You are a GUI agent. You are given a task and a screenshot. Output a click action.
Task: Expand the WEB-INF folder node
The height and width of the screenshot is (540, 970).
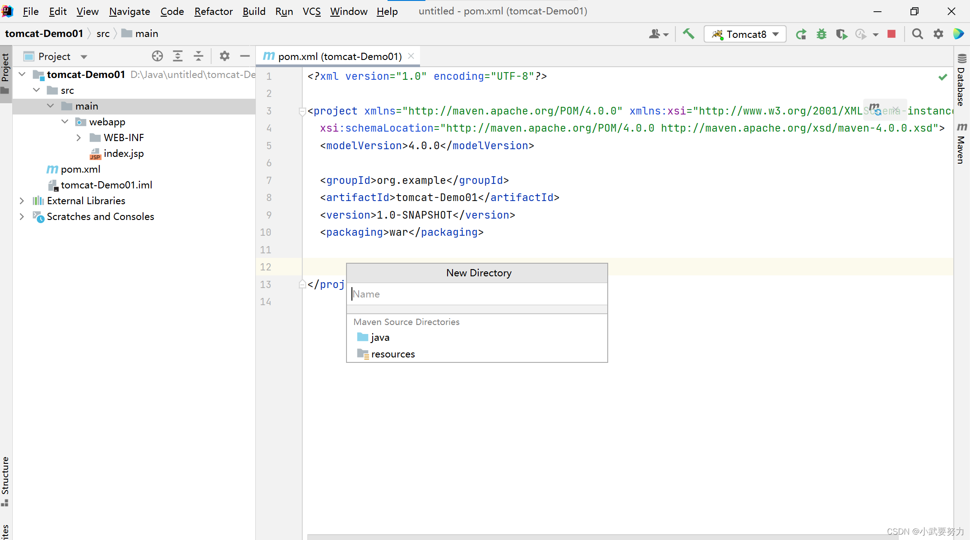[x=79, y=138]
